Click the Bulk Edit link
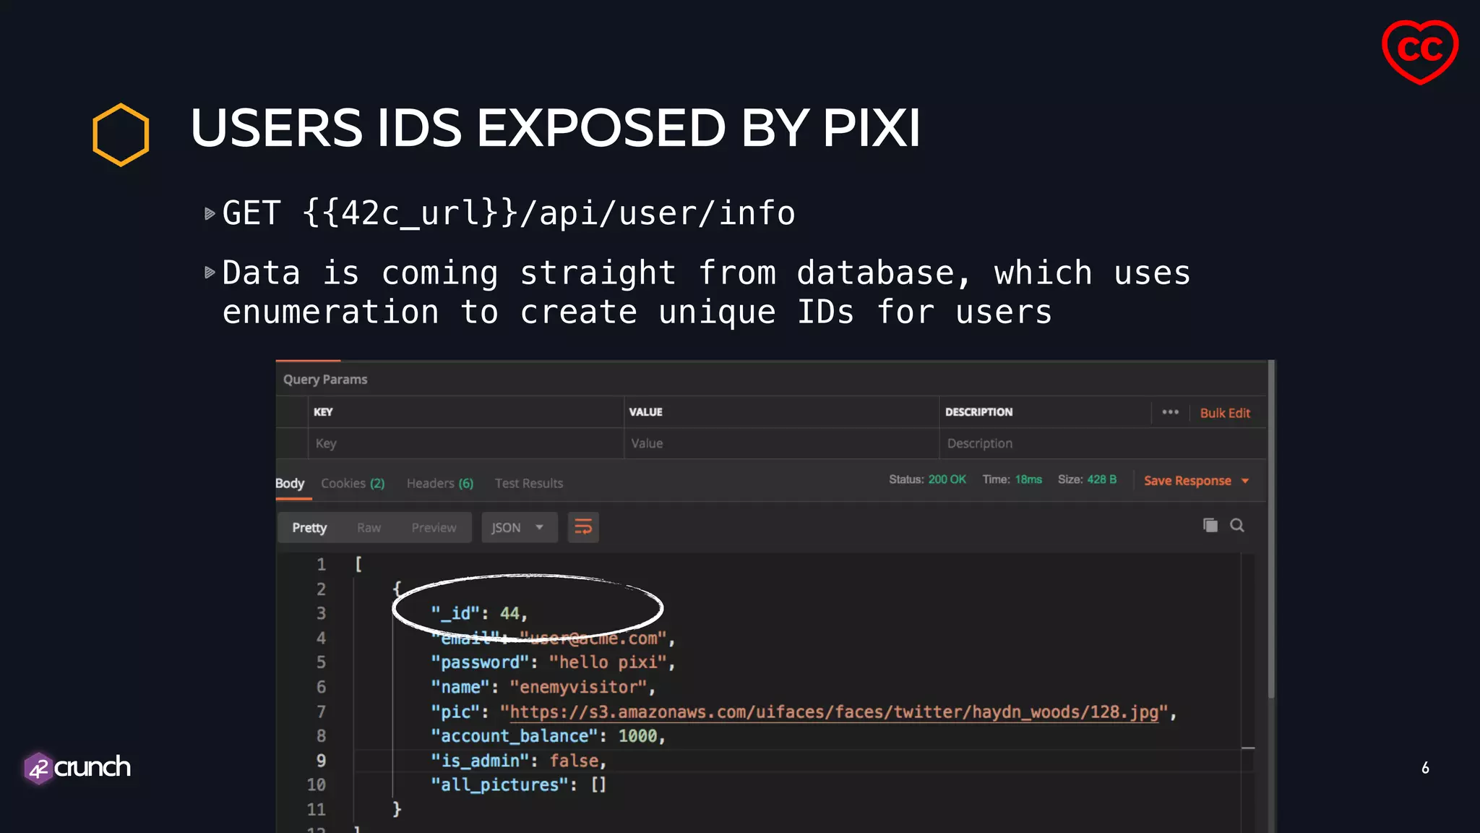This screenshot has height=833, width=1480. 1224,413
